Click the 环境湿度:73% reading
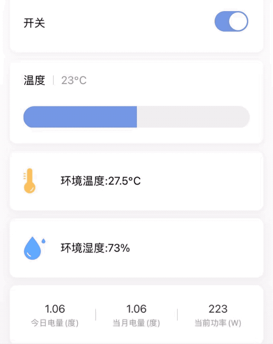The height and width of the screenshot is (344, 273). coord(95,248)
